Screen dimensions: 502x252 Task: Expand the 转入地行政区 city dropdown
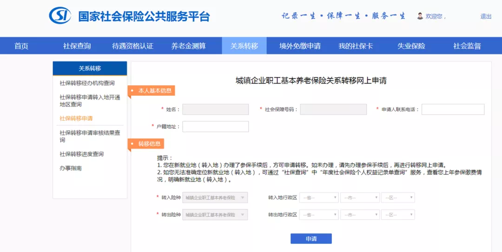point(360,198)
